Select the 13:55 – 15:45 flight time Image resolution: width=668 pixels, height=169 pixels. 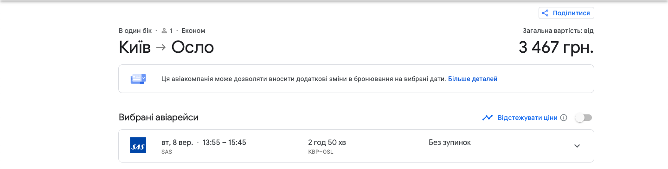pos(225,142)
